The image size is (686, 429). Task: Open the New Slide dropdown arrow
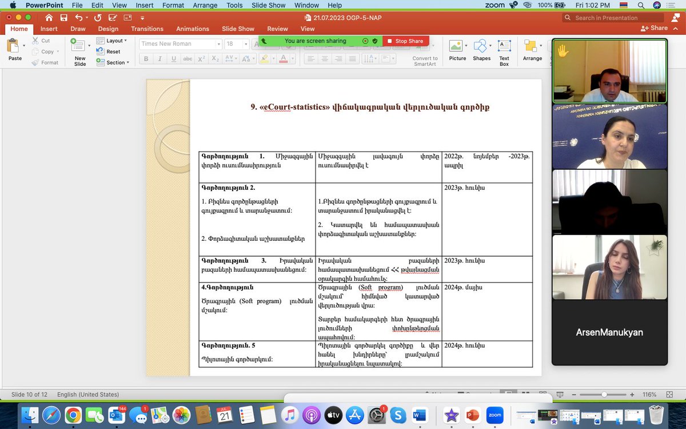point(89,45)
